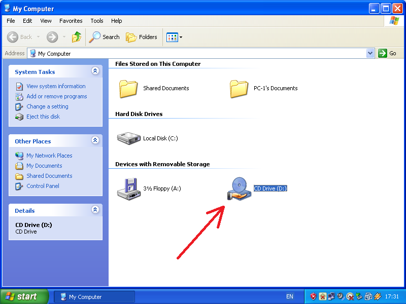Click the Windows flag logo in menu bar
Viewport: 406px width, 304px height.
394,21
